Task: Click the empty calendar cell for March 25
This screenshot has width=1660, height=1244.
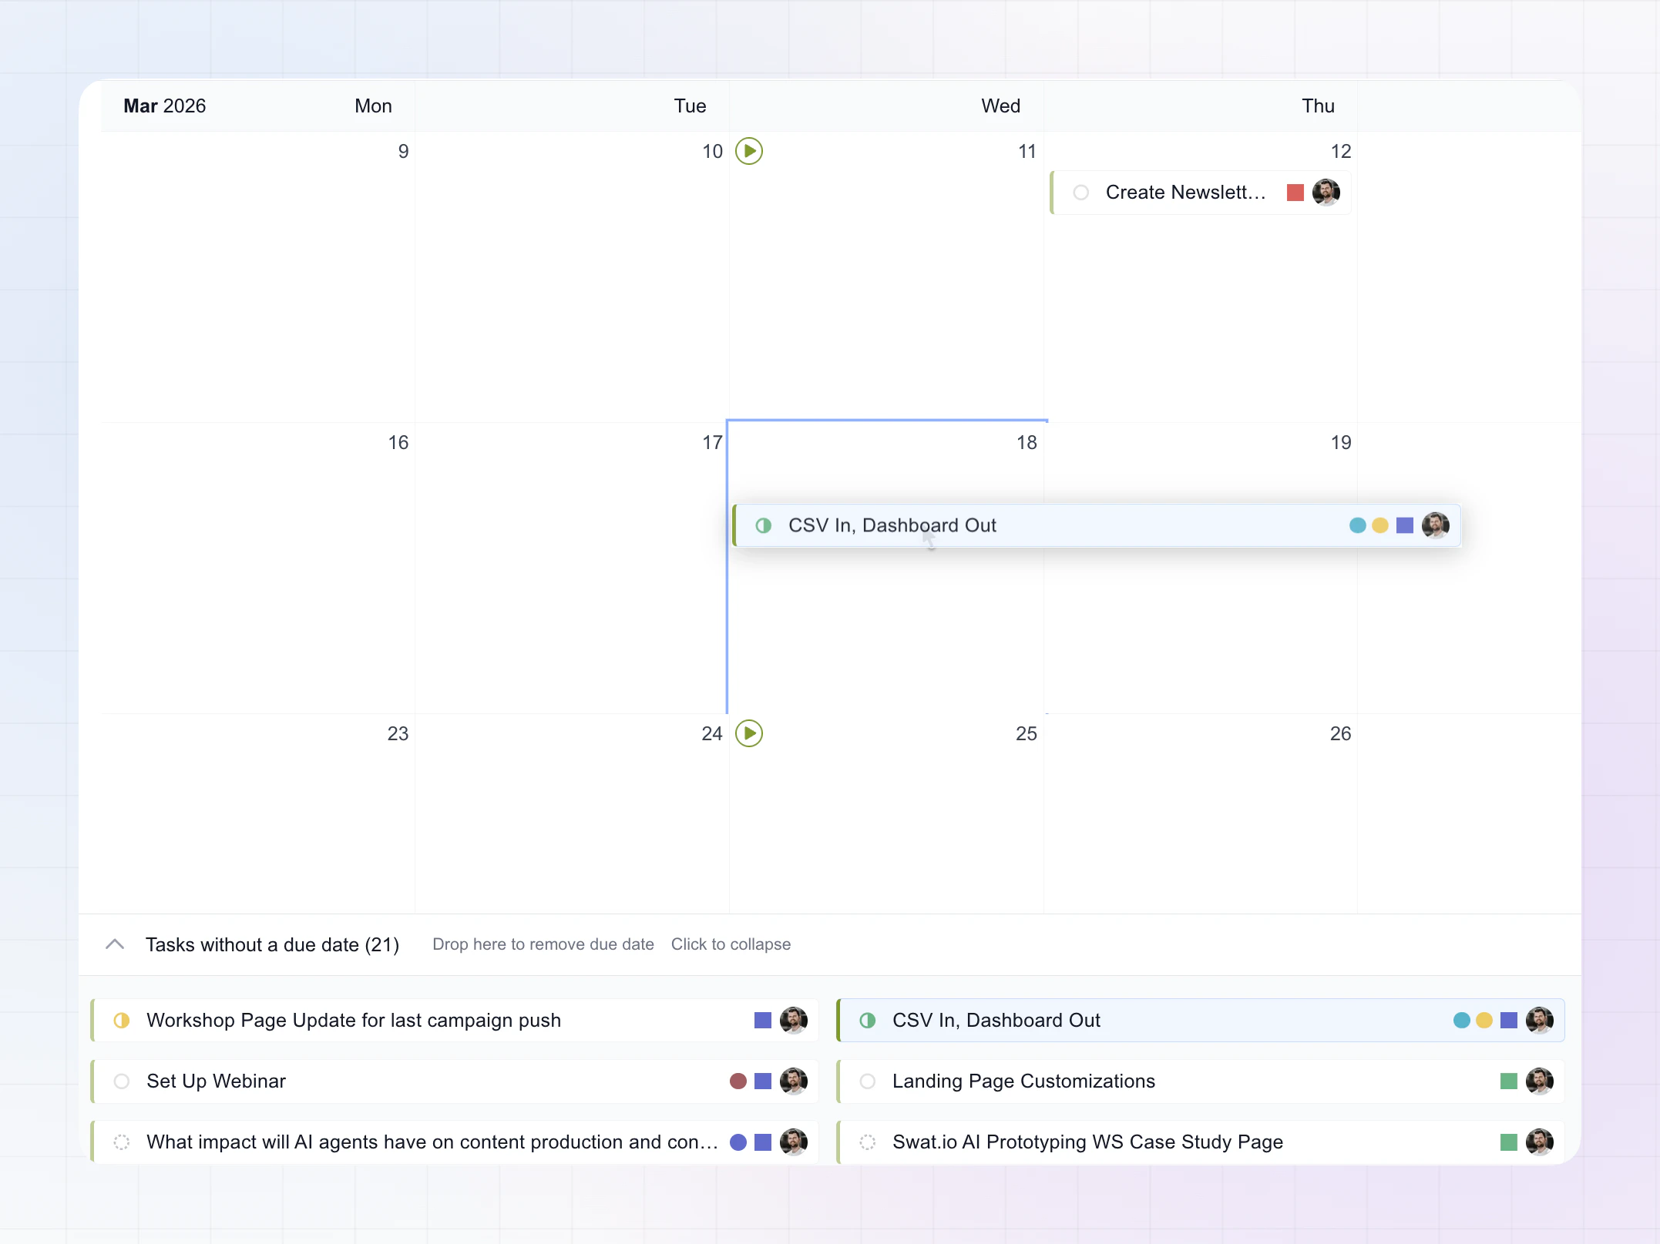Action: coord(886,824)
